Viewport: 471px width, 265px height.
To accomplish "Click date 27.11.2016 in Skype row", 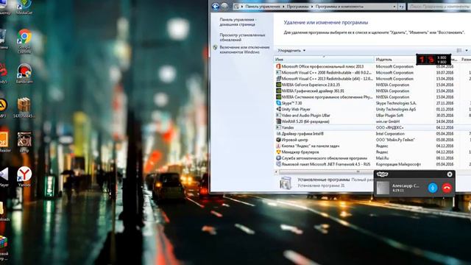I will click(445, 103).
